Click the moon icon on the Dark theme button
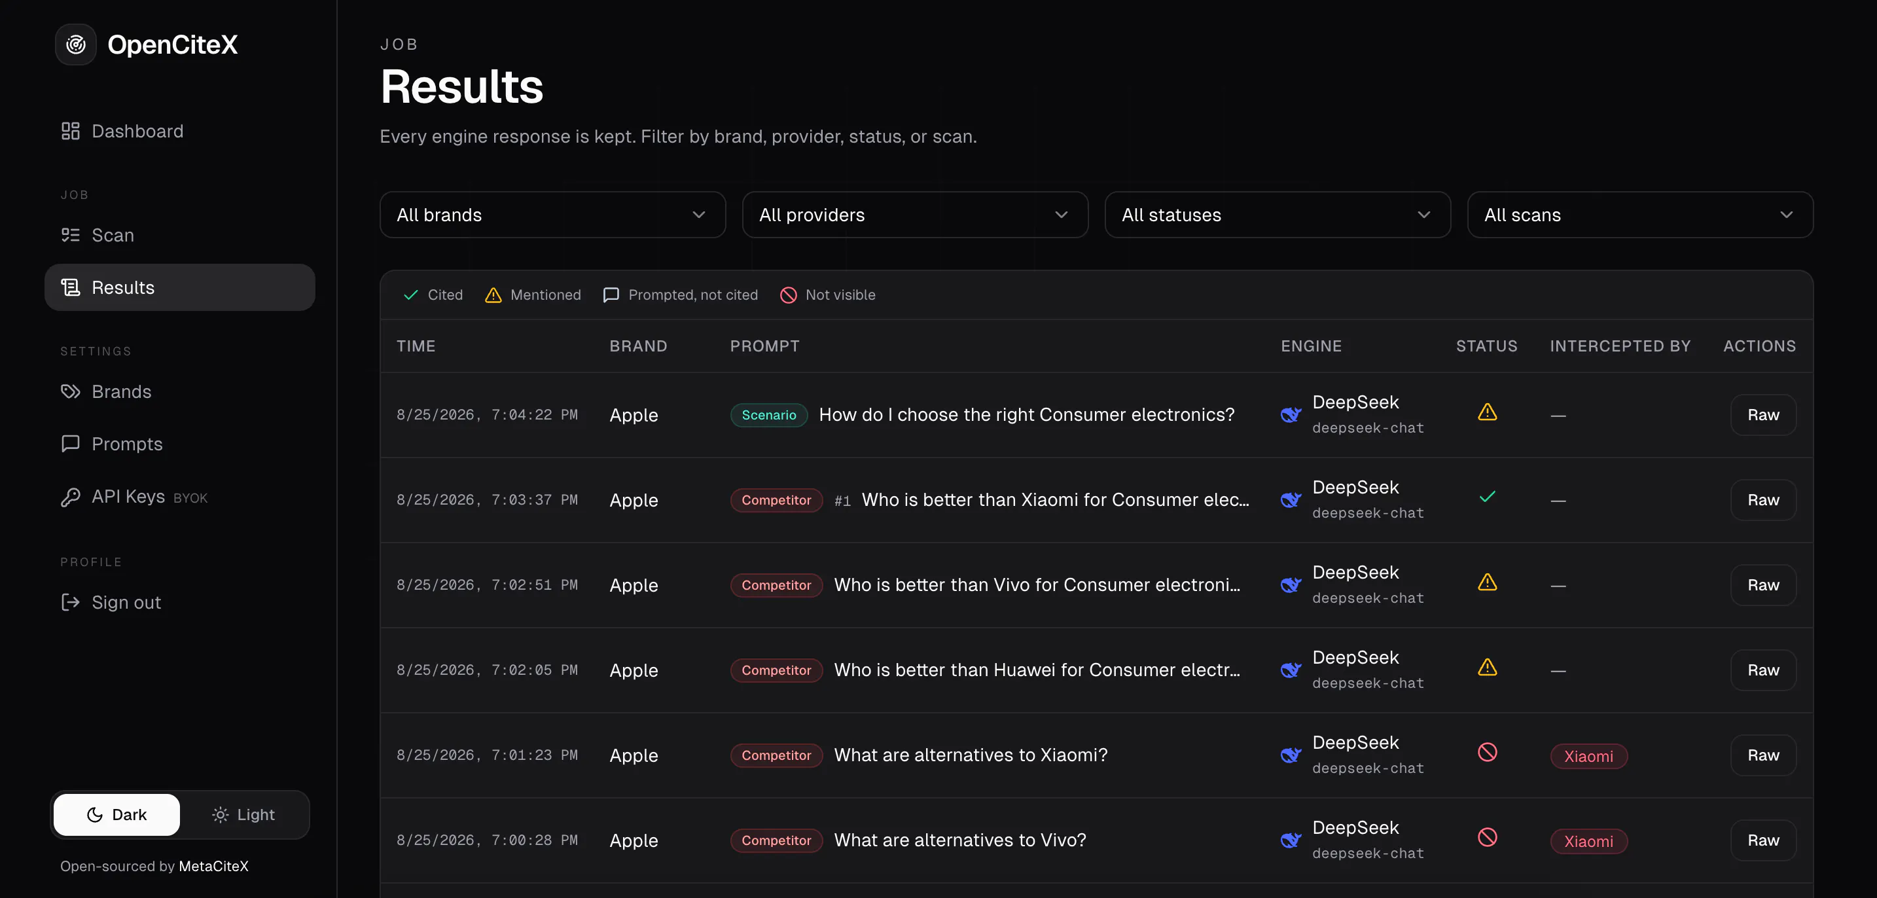 [95, 815]
